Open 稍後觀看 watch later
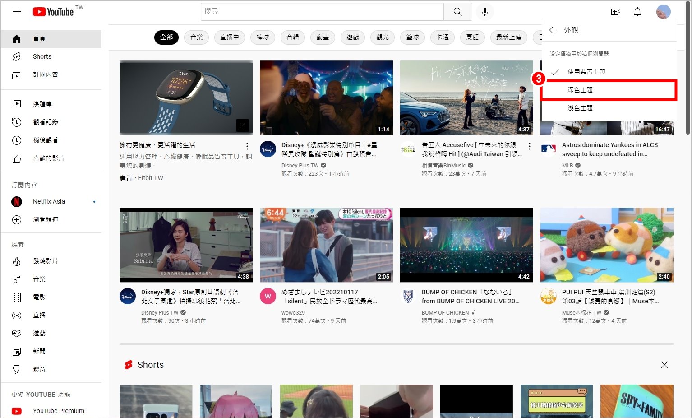Screen dimensions: 692x418 [51, 140]
